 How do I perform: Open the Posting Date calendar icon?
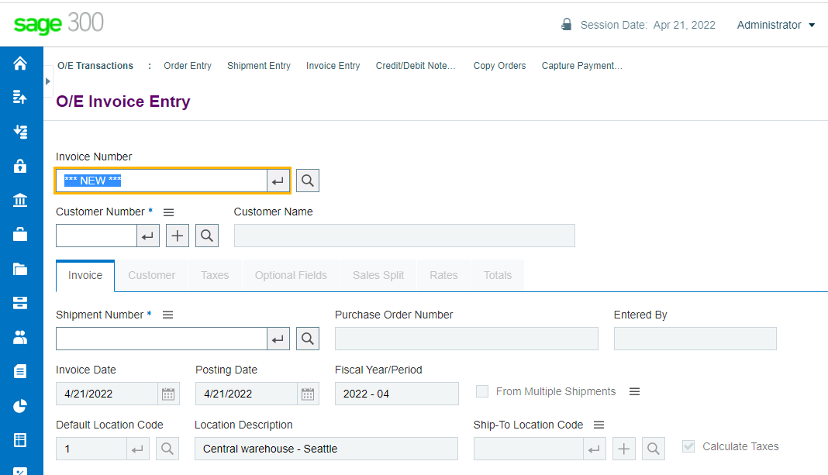pyautogui.click(x=307, y=393)
